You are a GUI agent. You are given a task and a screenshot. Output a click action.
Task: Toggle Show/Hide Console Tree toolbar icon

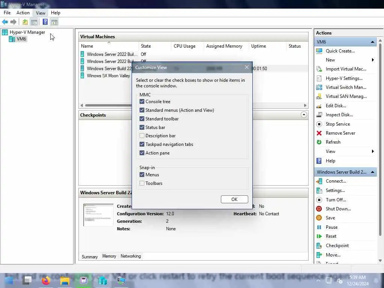[34, 22]
